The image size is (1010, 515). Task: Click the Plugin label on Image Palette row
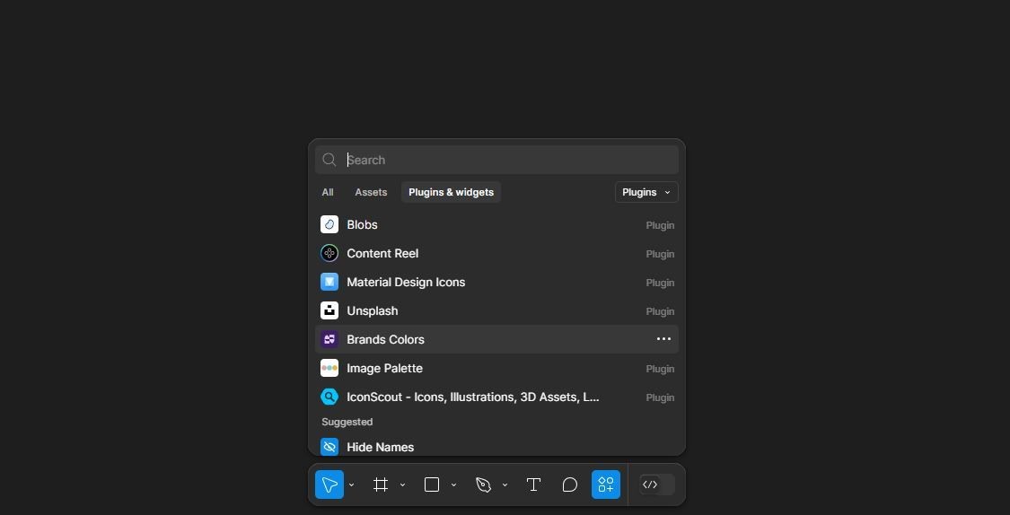pyautogui.click(x=660, y=369)
